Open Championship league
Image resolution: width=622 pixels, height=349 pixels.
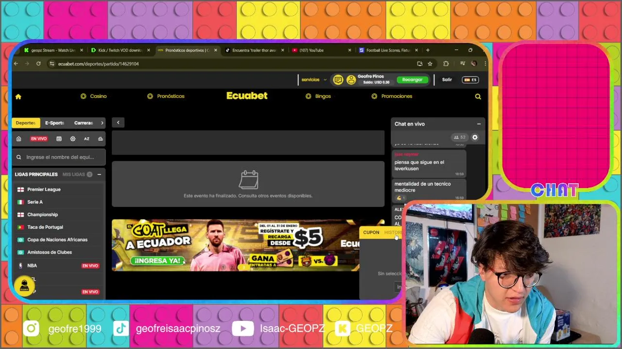(58, 215)
